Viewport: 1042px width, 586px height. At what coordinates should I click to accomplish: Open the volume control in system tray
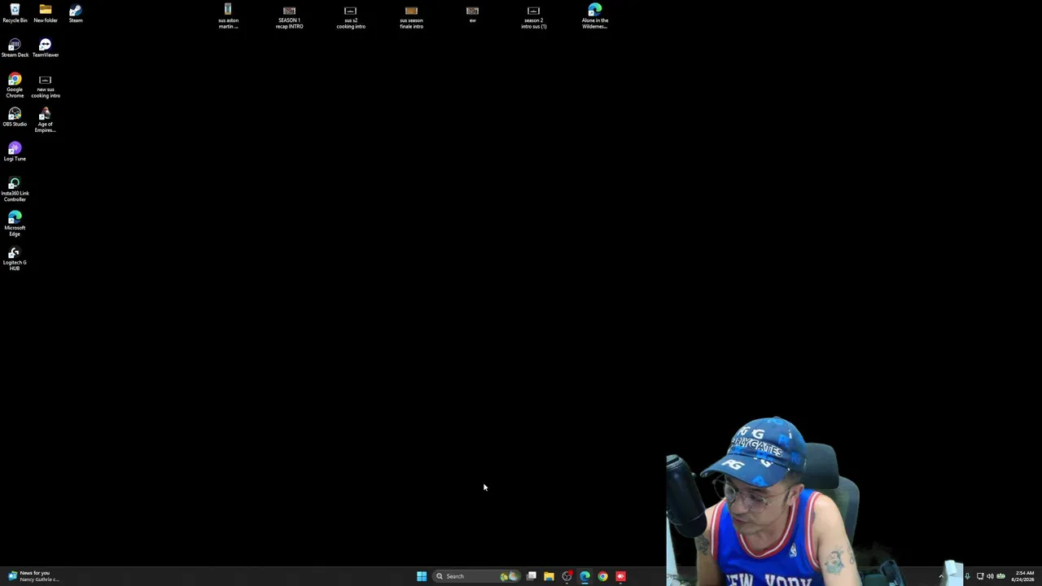pyautogui.click(x=990, y=576)
